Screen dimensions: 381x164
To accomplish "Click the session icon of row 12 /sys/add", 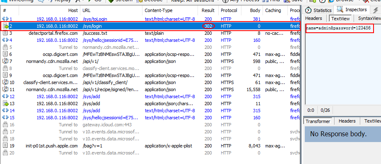I will (x=5, y=96).
